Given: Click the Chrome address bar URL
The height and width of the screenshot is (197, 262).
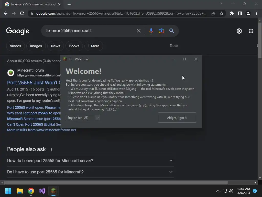Looking at the screenshot, I should (x=121, y=13).
